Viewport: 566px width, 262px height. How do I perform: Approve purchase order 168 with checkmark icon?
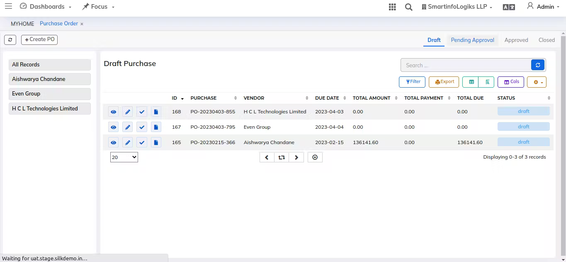142,112
